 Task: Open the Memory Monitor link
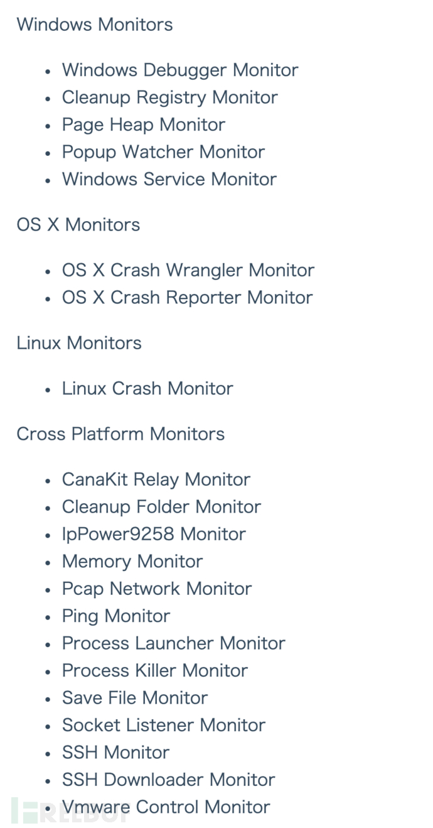point(132,562)
